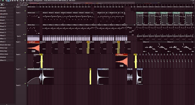The height and width of the screenshot is (105, 195).
Task: Select the Slip tool double-arrow icon
Action: [x=15, y=1]
